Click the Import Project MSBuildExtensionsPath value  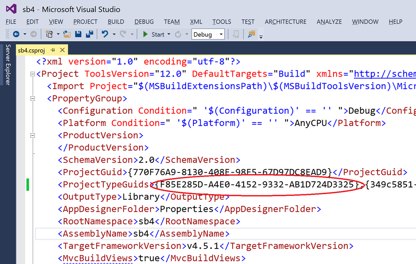pos(275,86)
